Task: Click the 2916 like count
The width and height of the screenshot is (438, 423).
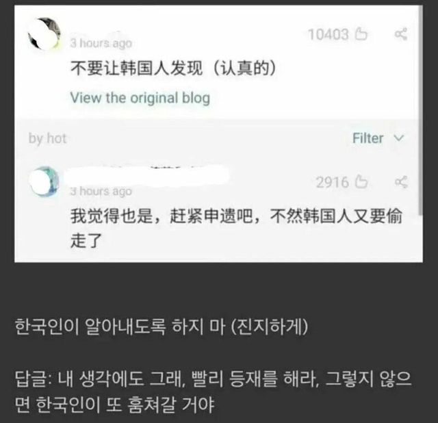Action: 333,183
